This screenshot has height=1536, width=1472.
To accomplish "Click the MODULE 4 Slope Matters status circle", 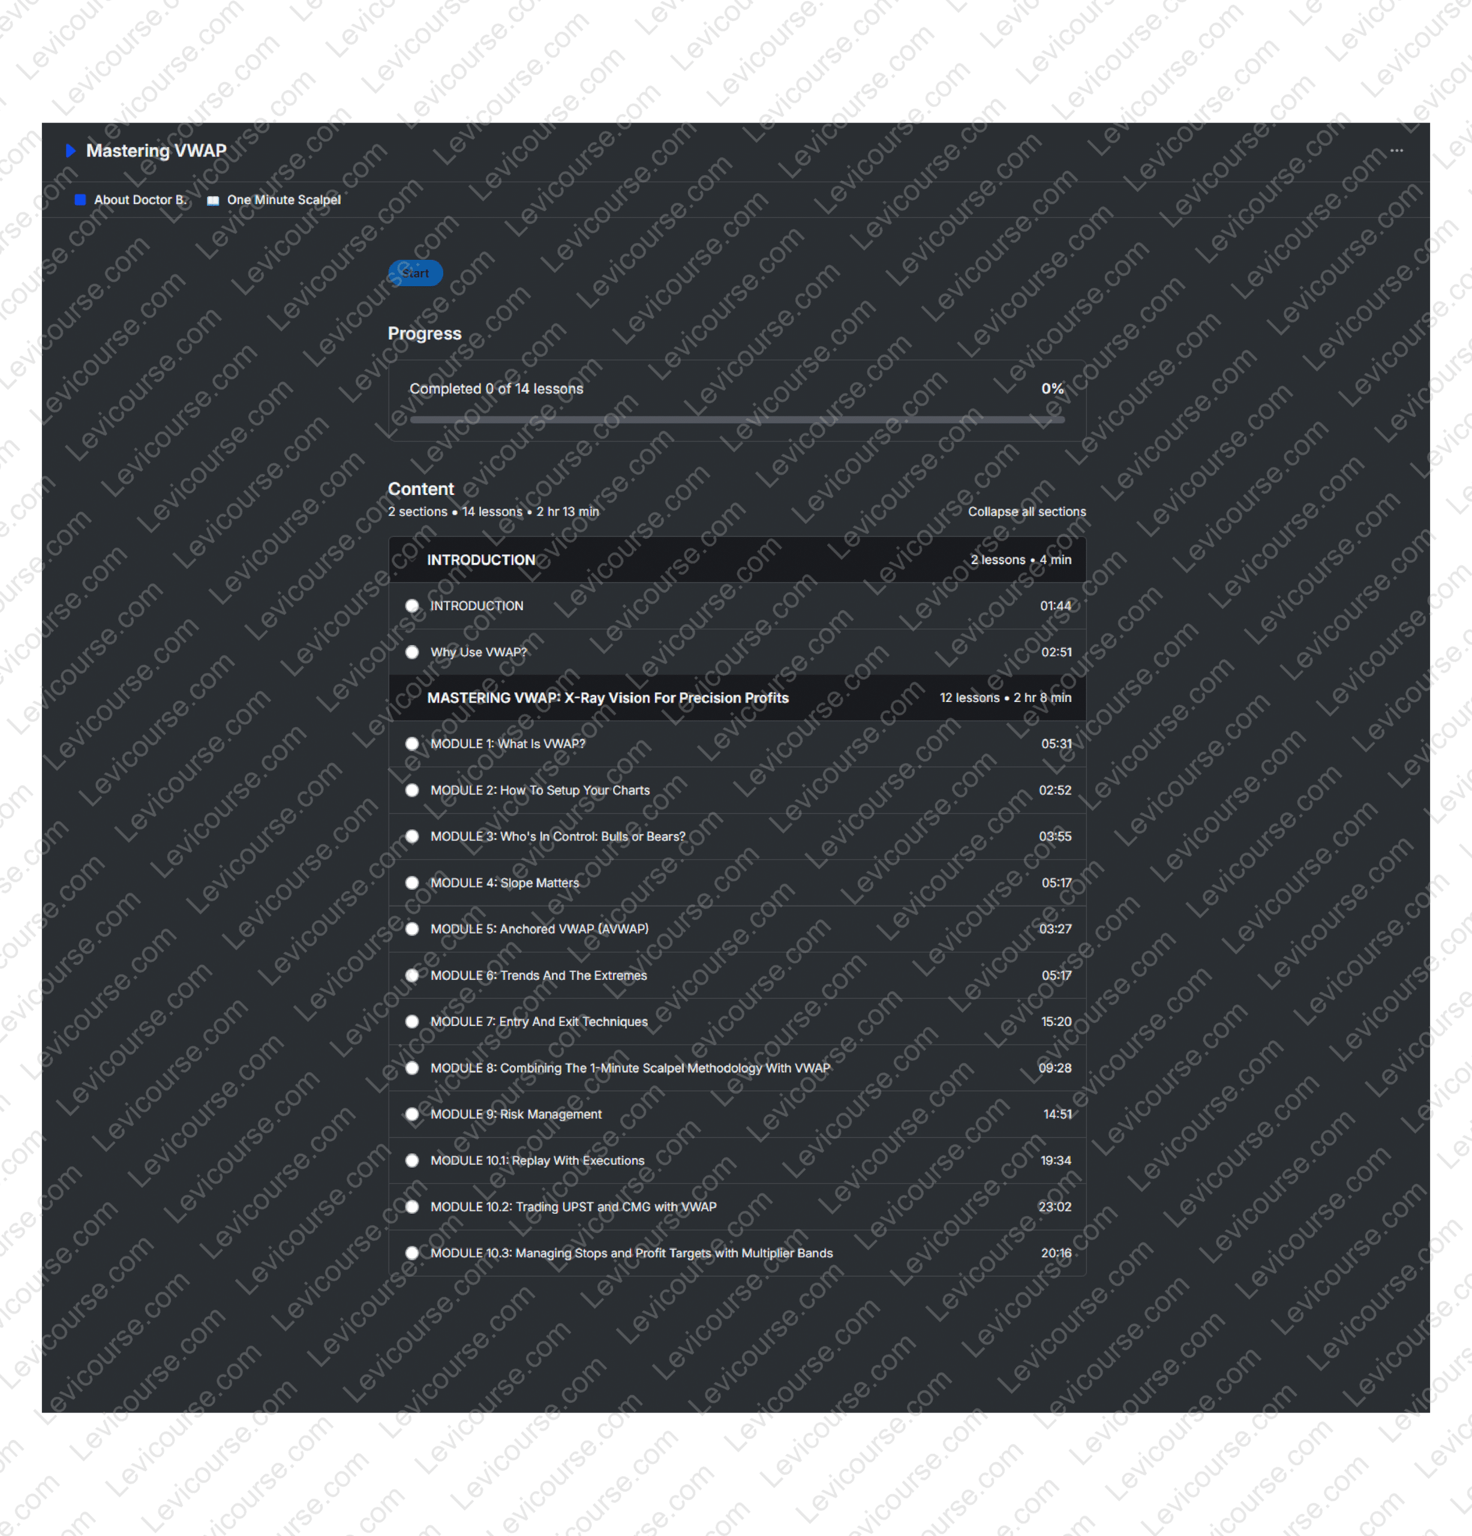I will pyautogui.click(x=412, y=883).
